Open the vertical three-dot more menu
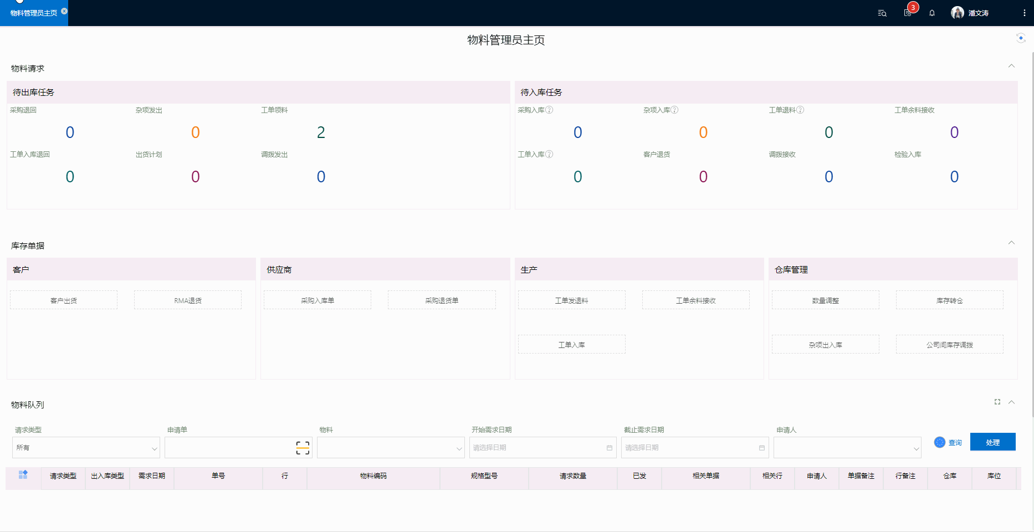Image resolution: width=1034 pixels, height=532 pixels. pos(1024,13)
